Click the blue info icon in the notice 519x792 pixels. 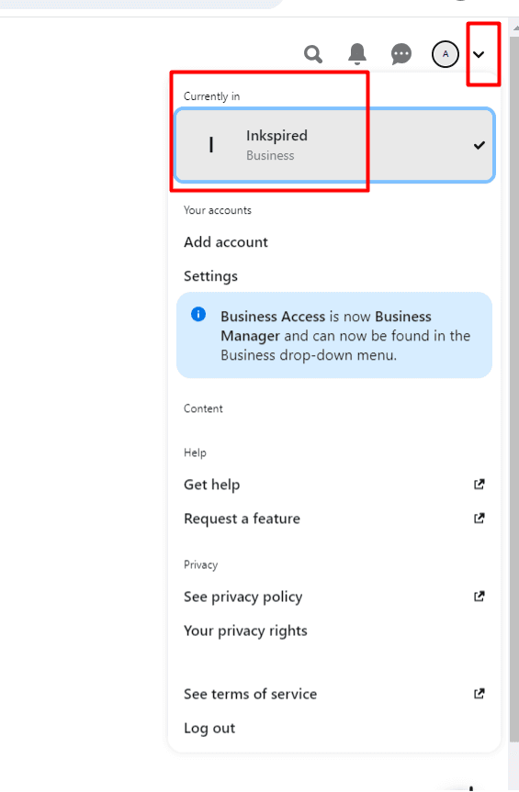point(198,314)
